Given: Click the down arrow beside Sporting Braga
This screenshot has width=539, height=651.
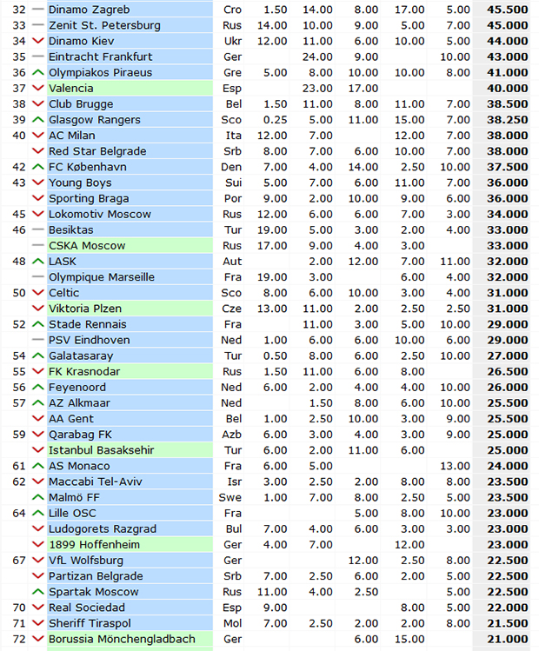Looking at the screenshot, I should click(37, 198).
